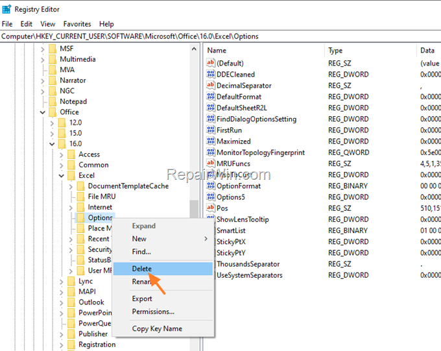441x351 pixels.
Task: Click the Data column header
Action: coord(429,51)
